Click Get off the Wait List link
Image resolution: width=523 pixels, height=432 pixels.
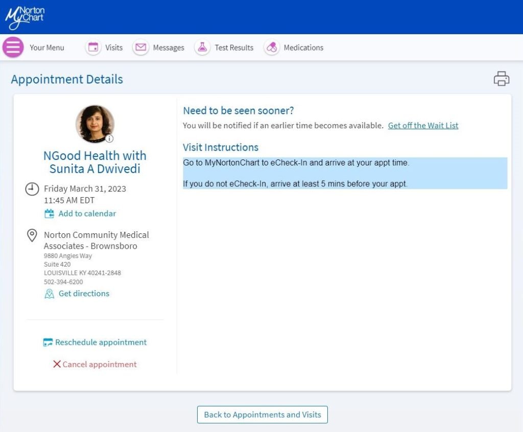(423, 126)
